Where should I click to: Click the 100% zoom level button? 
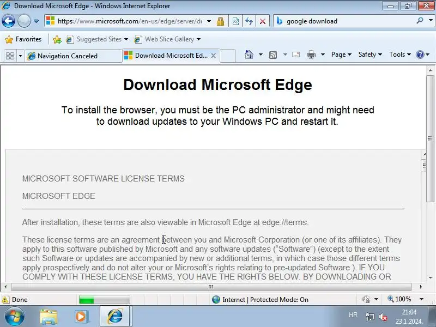pyautogui.click(x=399, y=299)
